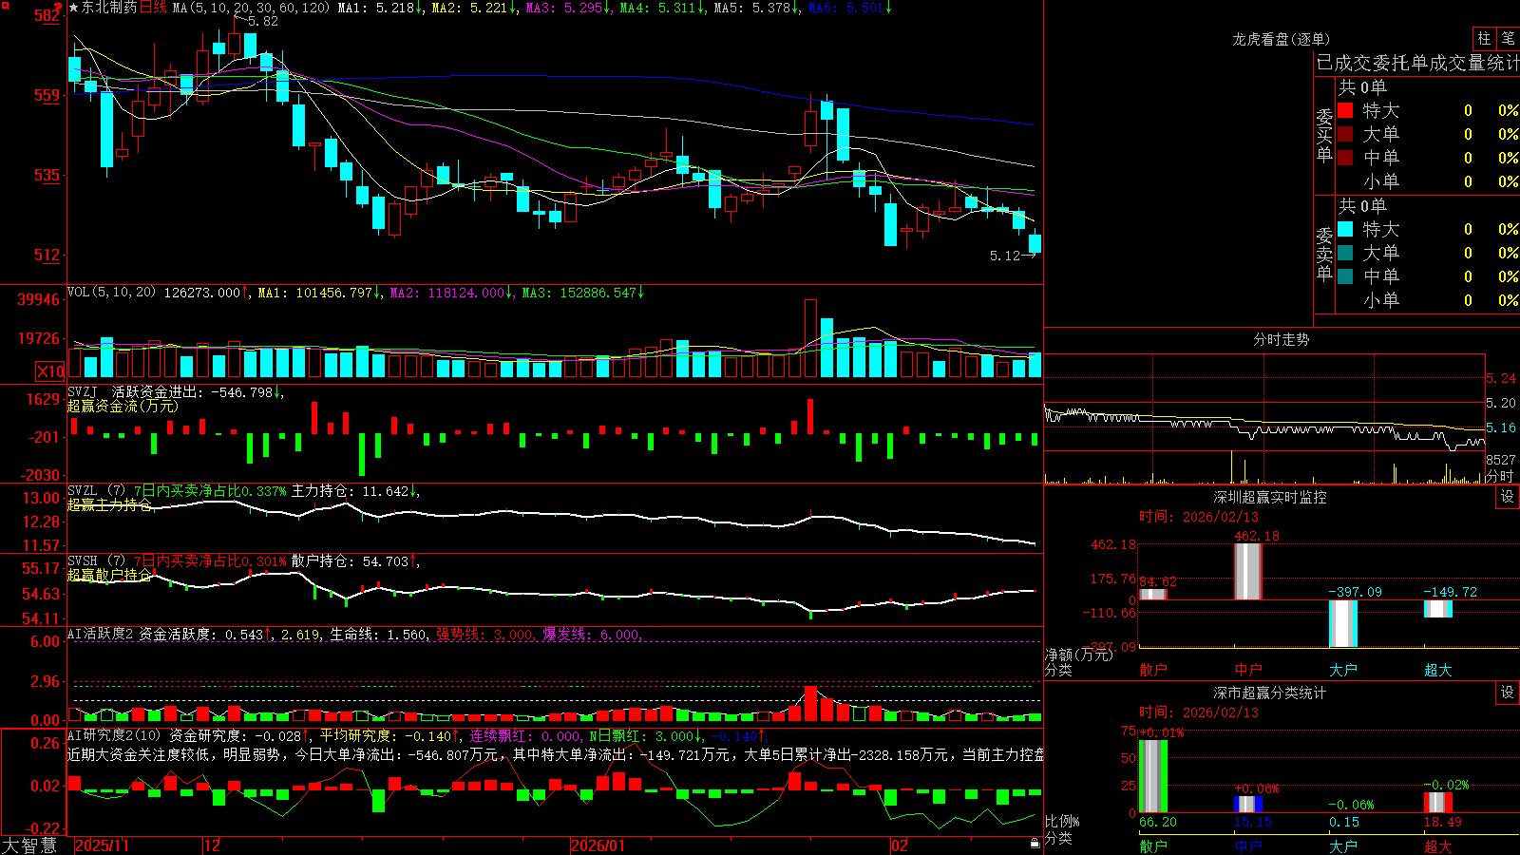Click the 委卖单 大单 teal swatch

pos(1345,253)
